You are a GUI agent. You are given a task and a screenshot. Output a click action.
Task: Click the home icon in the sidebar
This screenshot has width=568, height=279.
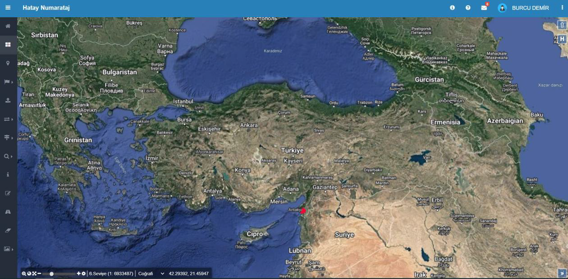[x=8, y=26]
